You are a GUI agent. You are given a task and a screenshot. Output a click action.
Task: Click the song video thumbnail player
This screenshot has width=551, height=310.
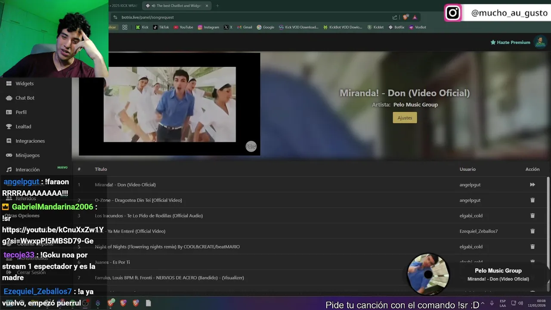point(169,104)
